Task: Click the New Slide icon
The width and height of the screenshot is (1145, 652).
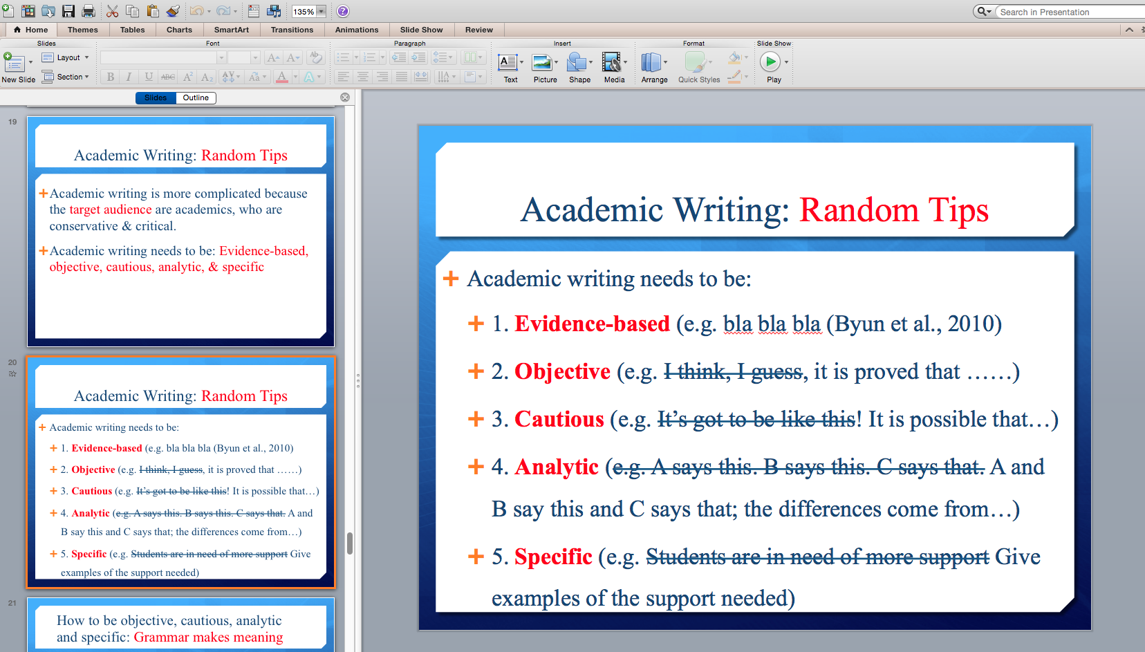Action: pyautogui.click(x=14, y=62)
